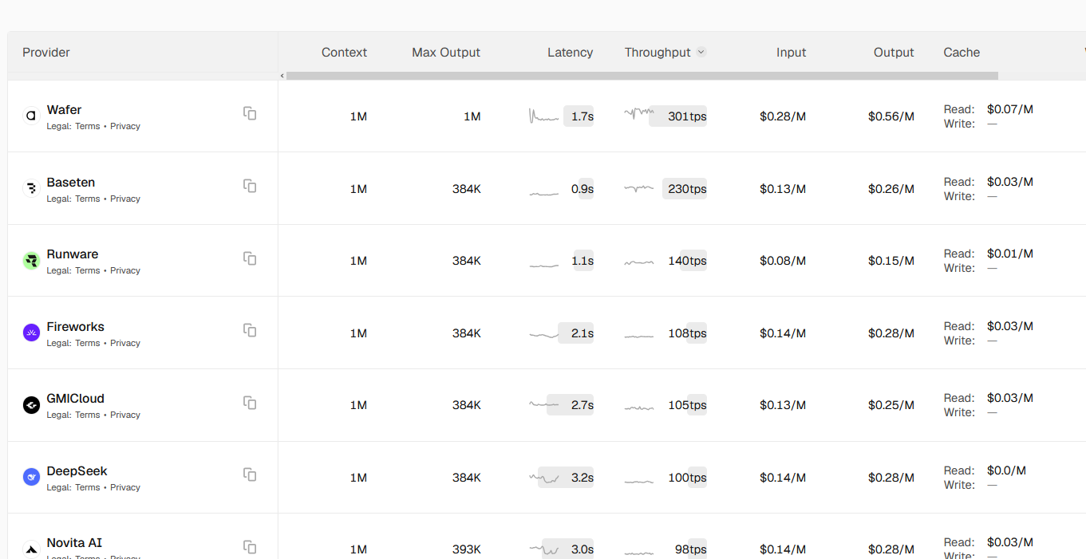Viewport: 1086px width, 559px height.
Task: Click GMICloud's $0.25/M output price
Action: [891, 405]
